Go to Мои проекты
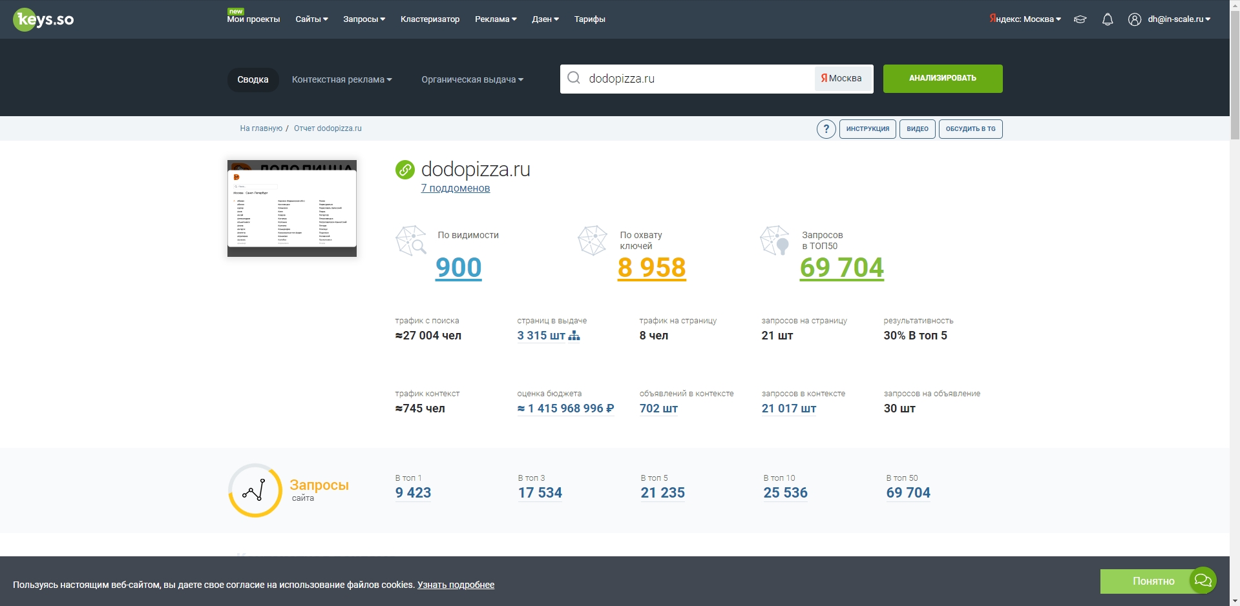Screen dimensions: 1240x606 click(x=253, y=19)
